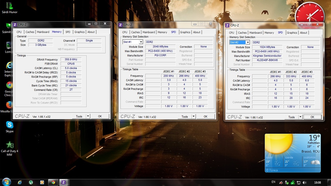Image resolution: width=331 pixels, height=186 pixels.
Task: Click the Google Chrome desktop icon
Action: coord(9,86)
